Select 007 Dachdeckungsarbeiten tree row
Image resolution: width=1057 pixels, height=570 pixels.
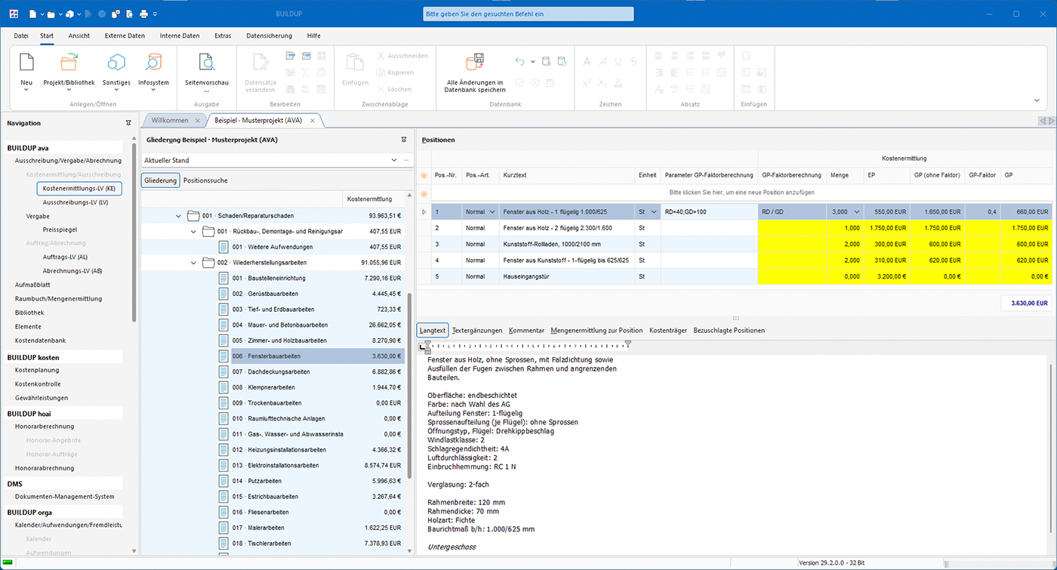pos(273,371)
